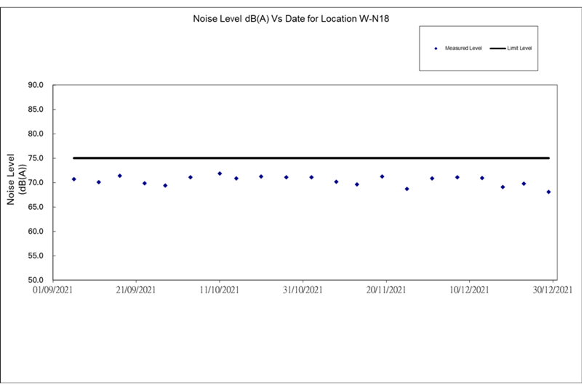Click the 50.0 label on the vertical axis
The height and width of the screenshot is (392, 584).
pos(36,280)
